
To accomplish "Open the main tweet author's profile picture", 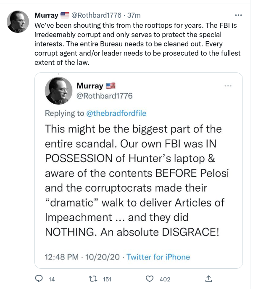I will pos(17,21).
